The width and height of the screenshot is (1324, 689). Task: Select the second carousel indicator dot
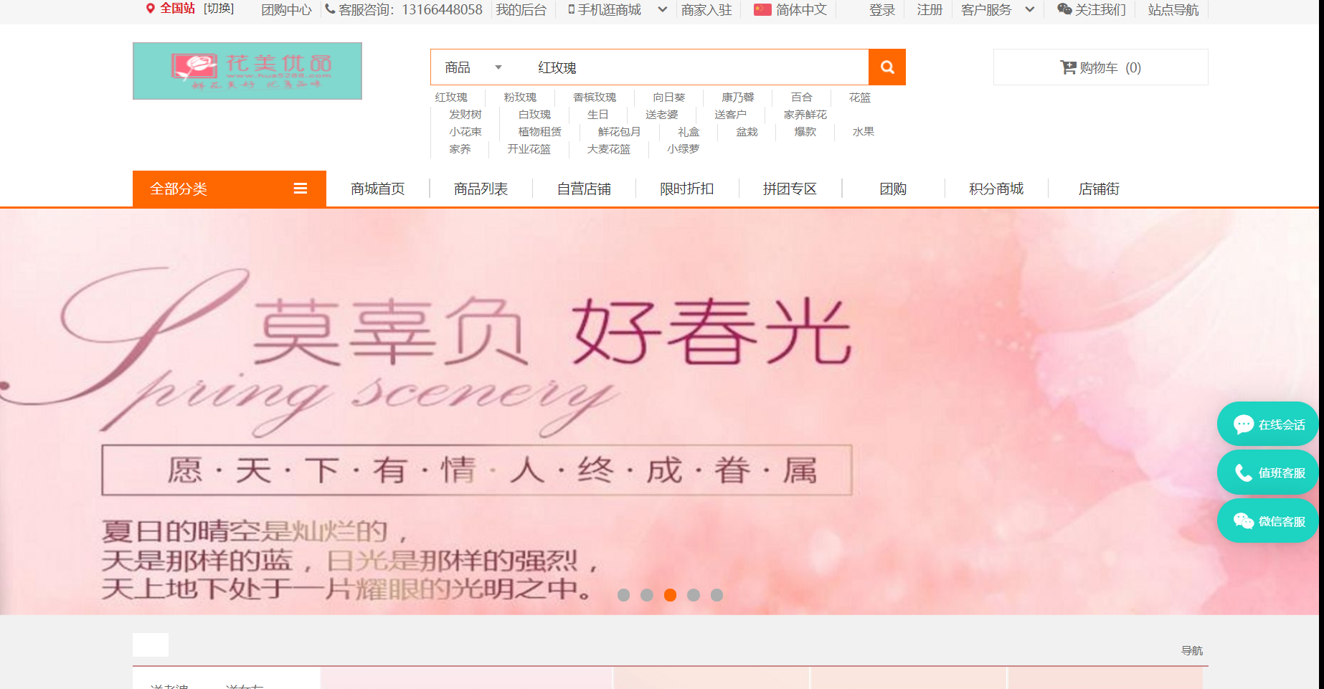pos(647,595)
